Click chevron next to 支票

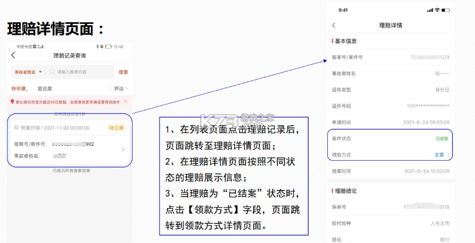pos(449,155)
